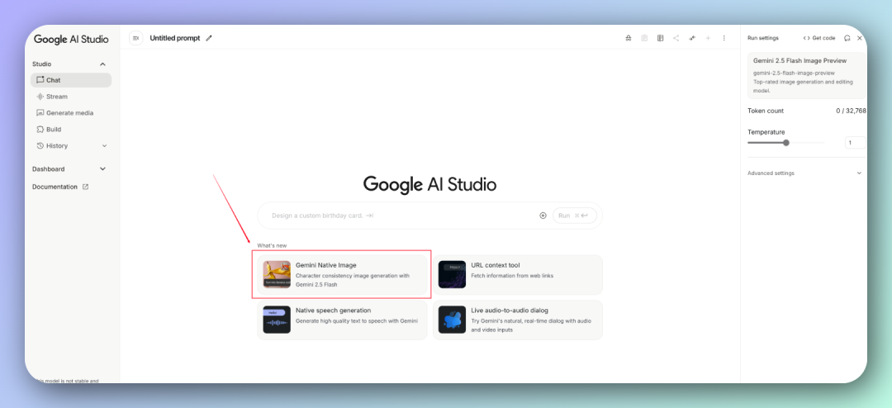
Task: Open the URL context tool card
Action: coord(517,274)
